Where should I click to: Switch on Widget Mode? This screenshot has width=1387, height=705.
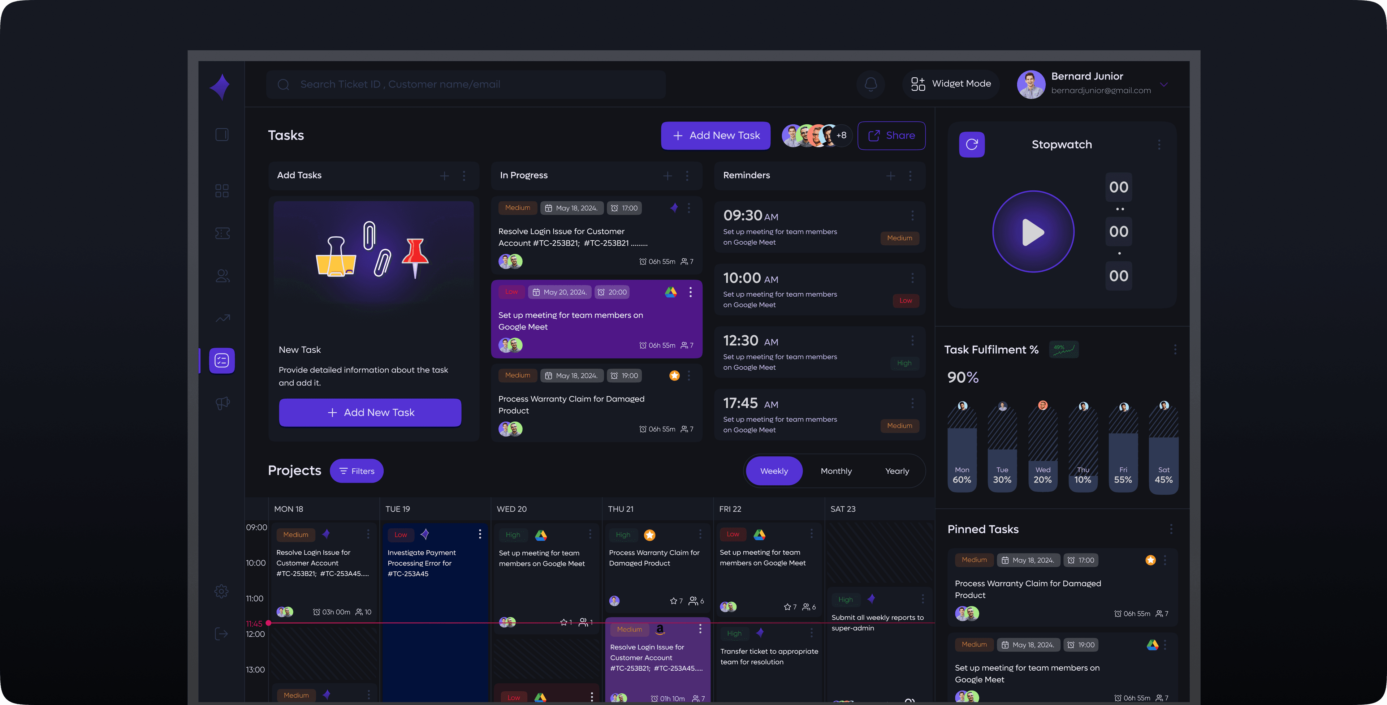(951, 83)
